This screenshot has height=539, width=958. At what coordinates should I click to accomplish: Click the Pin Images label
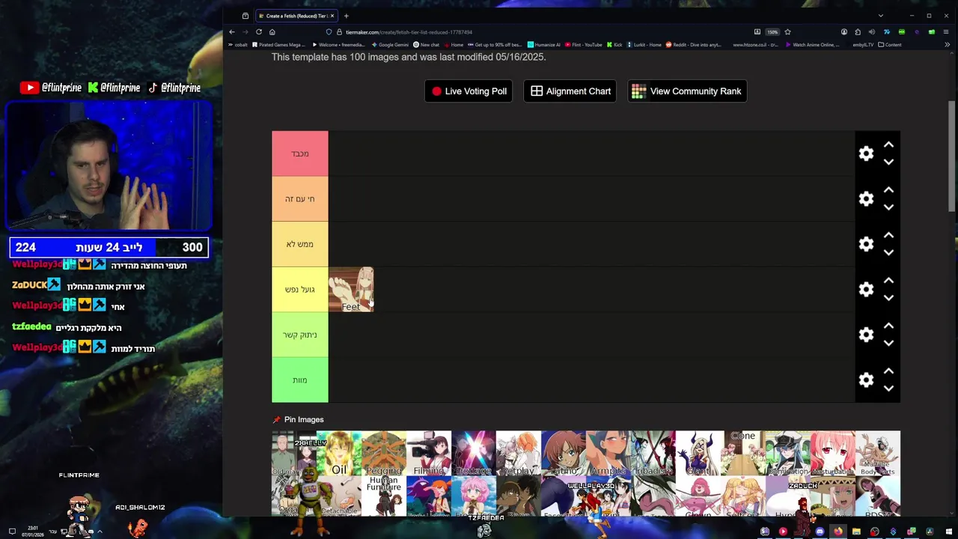(298, 420)
